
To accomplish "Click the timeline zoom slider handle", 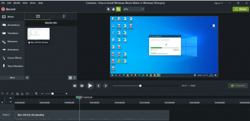I will coord(53,93).
